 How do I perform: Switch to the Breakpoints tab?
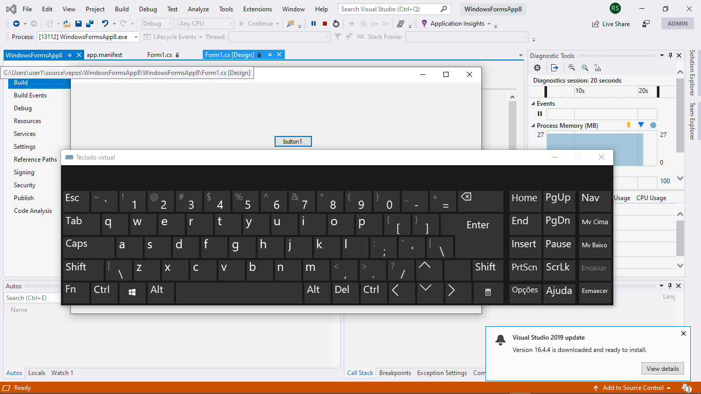click(x=395, y=373)
